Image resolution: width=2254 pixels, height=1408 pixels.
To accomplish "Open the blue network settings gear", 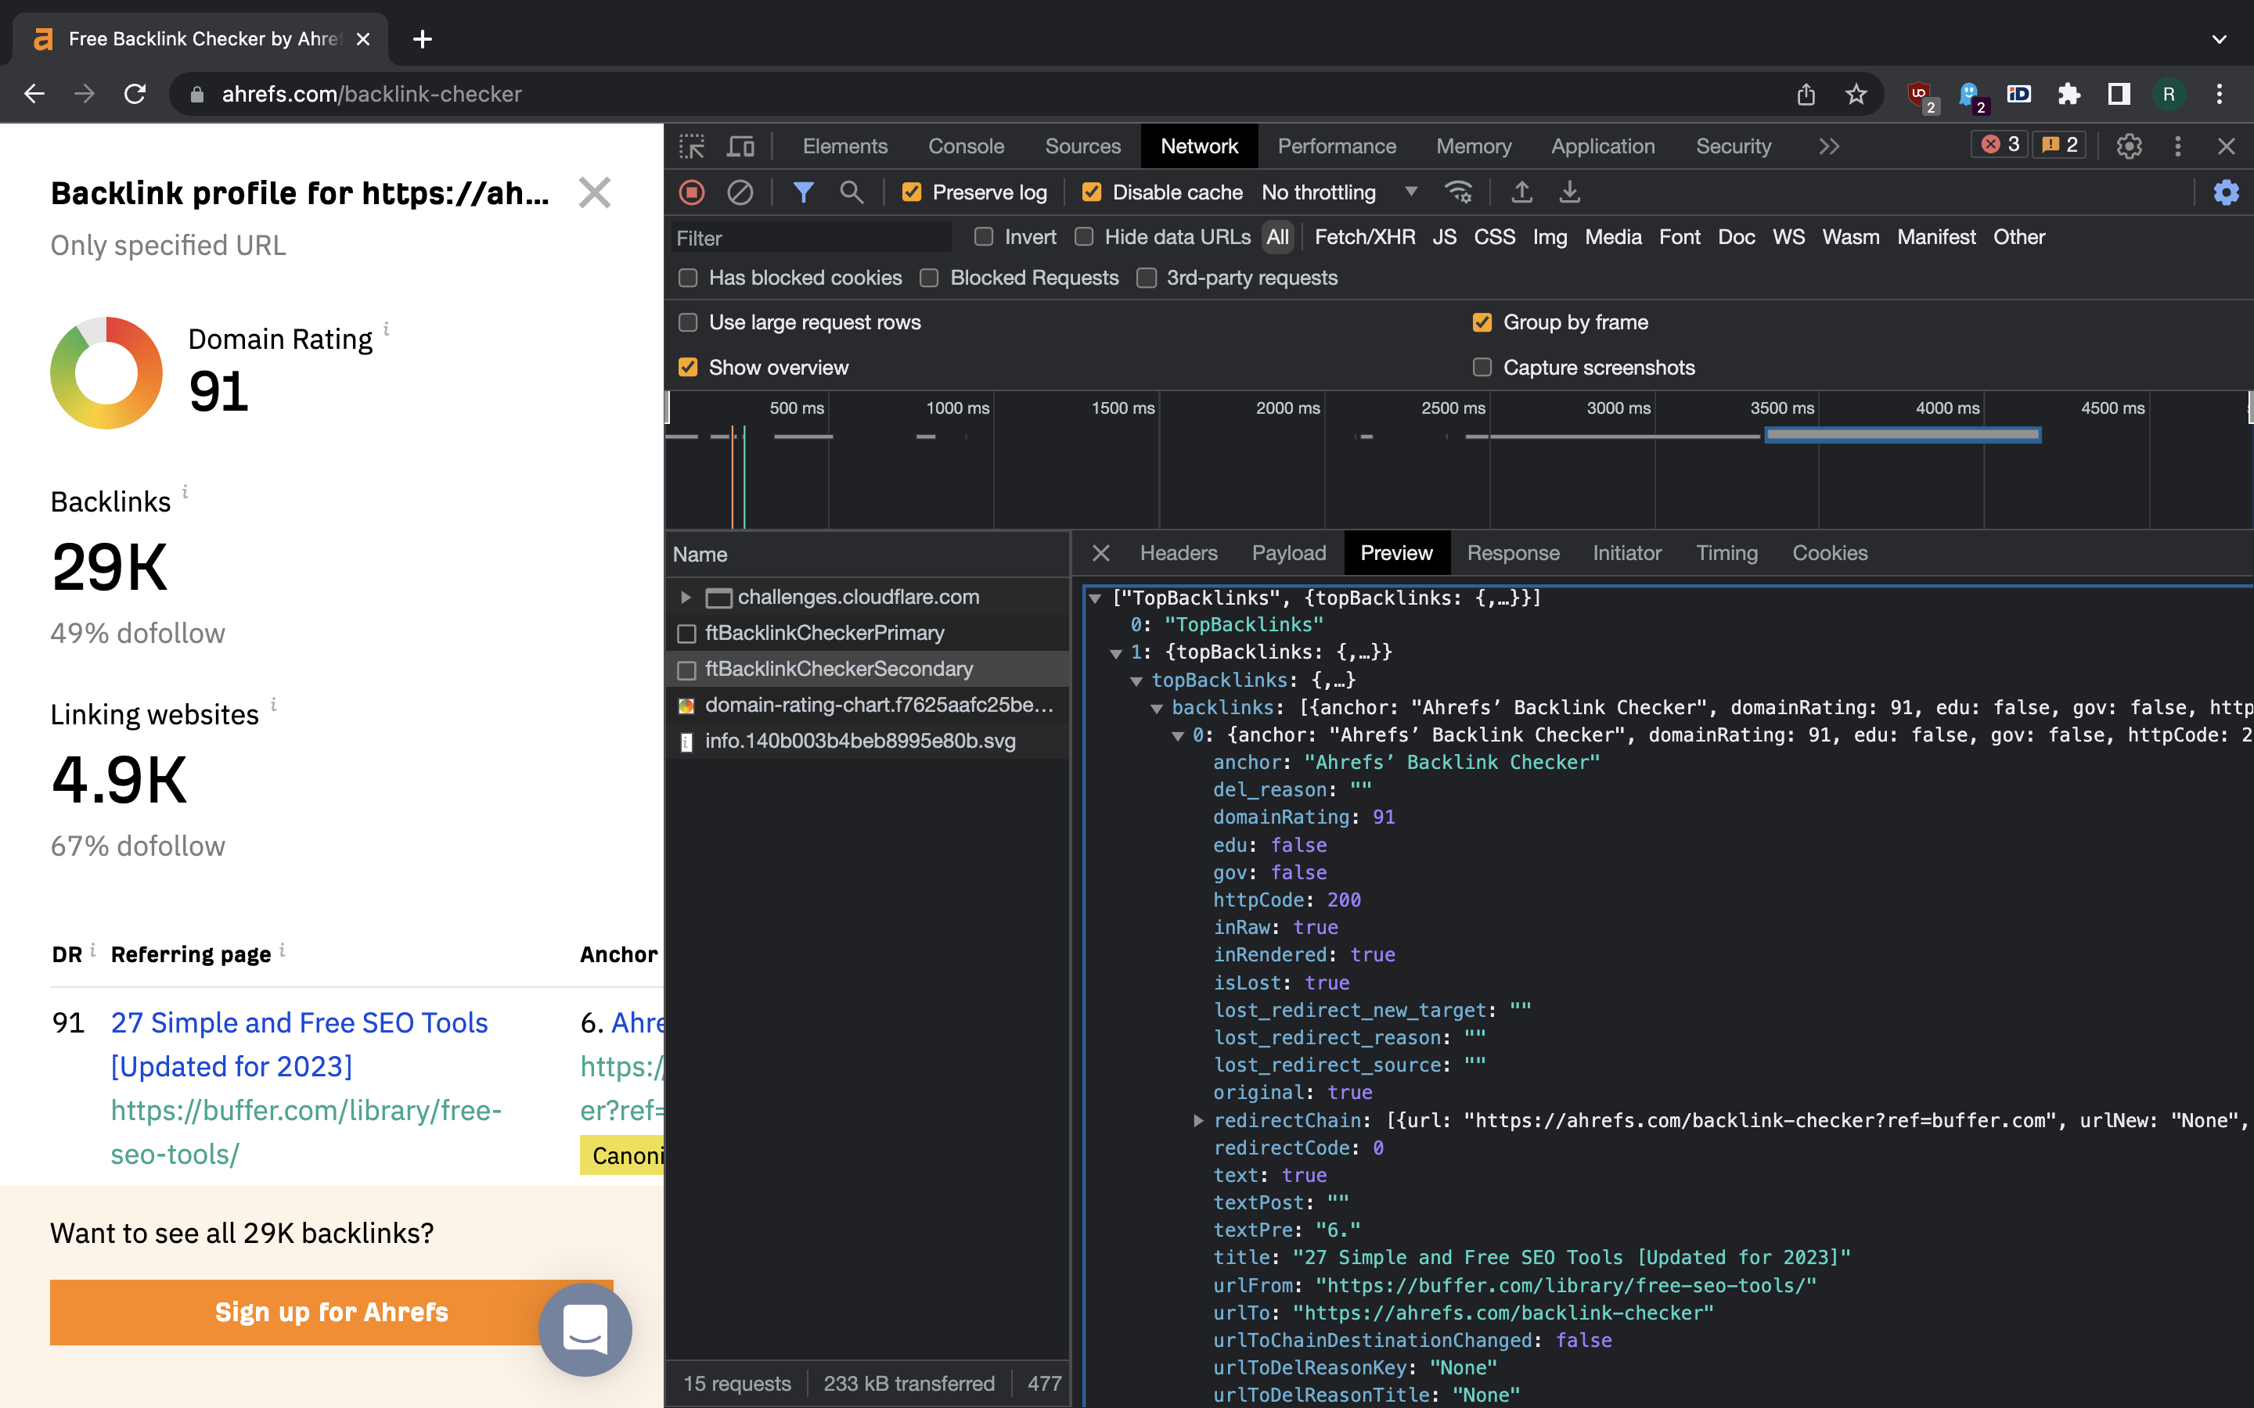I will [2226, 192].
